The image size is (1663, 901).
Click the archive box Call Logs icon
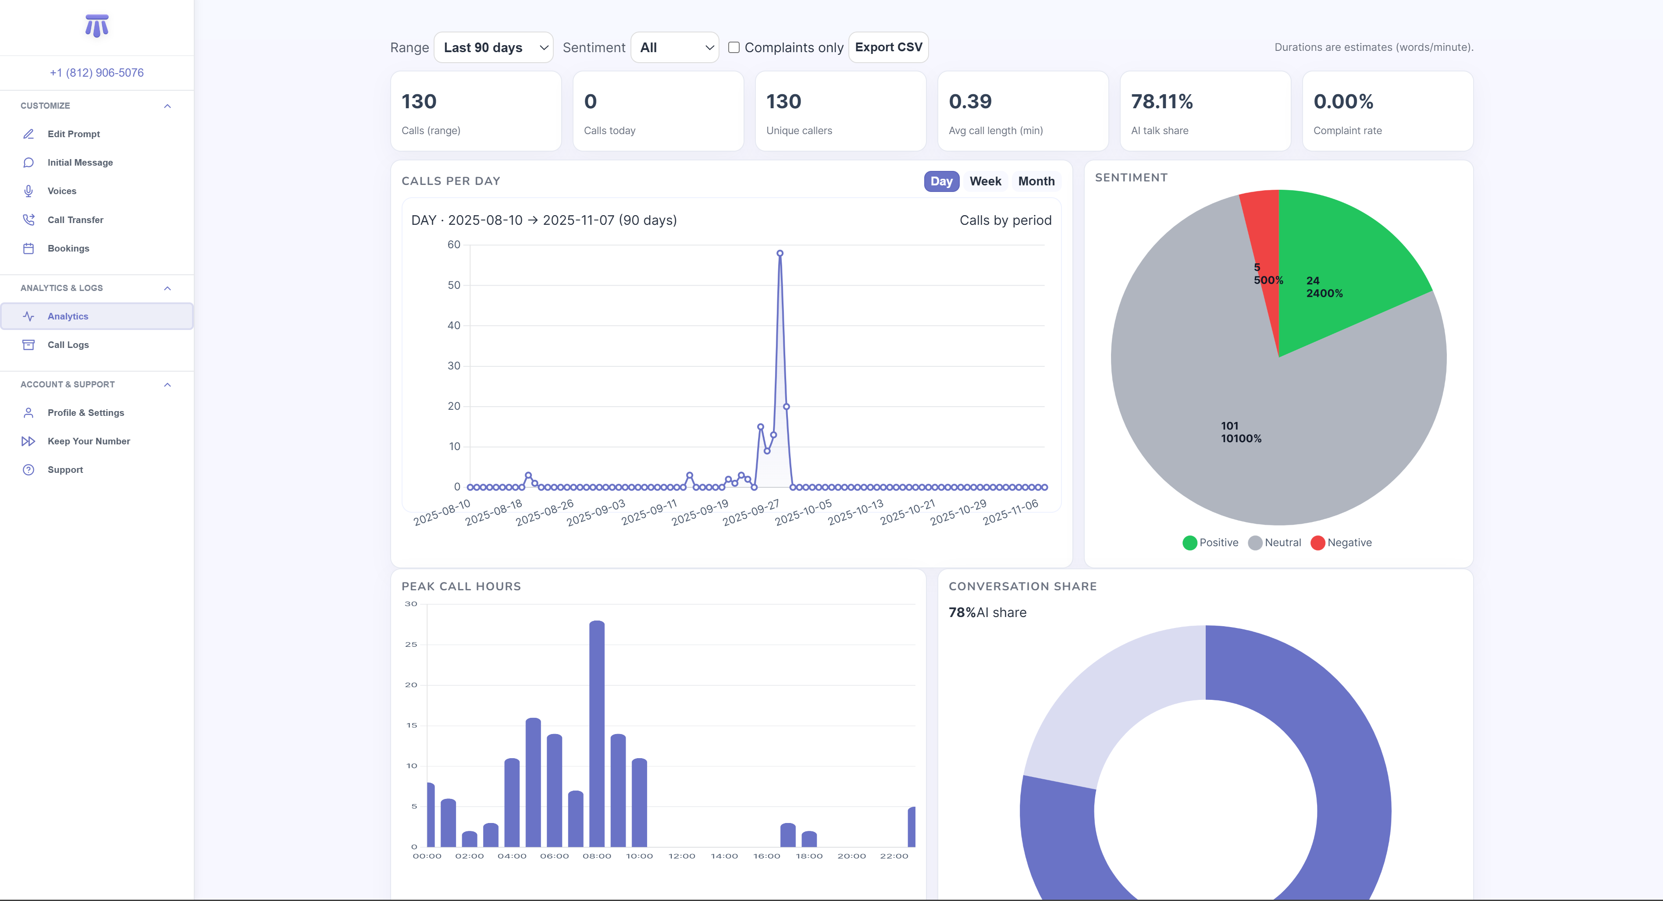coord(28,344)
